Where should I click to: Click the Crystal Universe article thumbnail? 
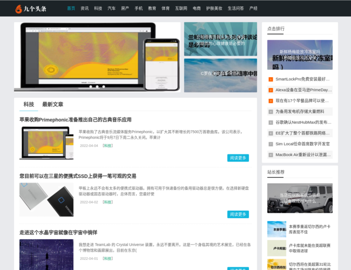pyautogui.click(x=46, y=254)
